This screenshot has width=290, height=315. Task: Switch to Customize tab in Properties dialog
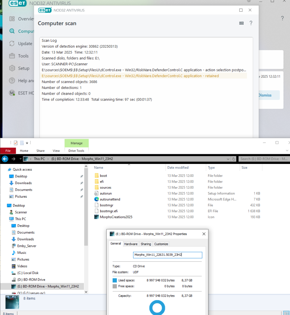coord(161,244)
